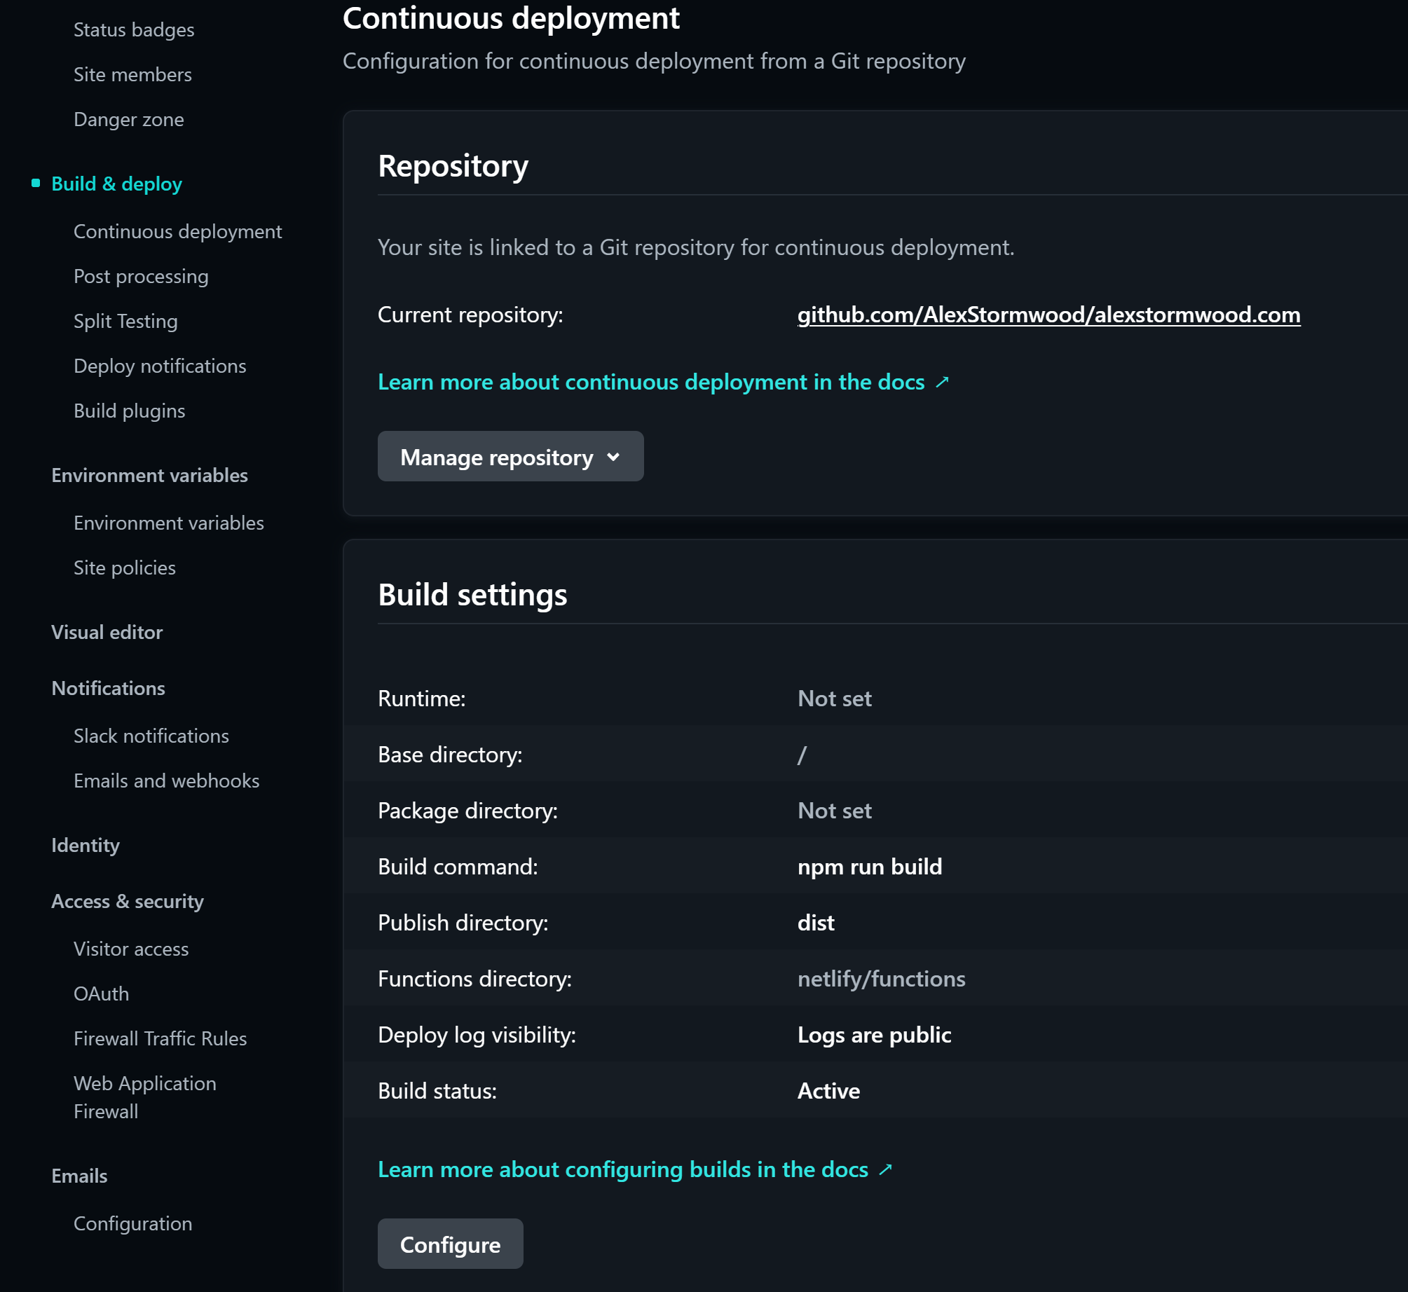Open the build configuration docs
The image size is (1408, 1292).
point(622,1169)
